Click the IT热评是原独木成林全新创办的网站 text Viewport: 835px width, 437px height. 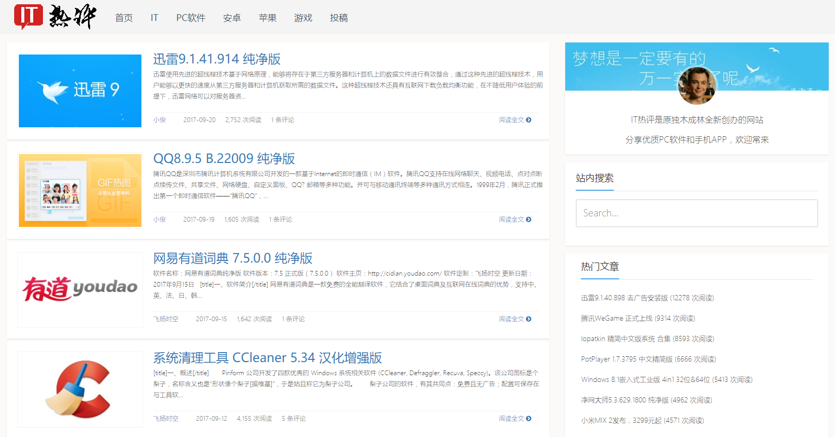click(697, 120)
